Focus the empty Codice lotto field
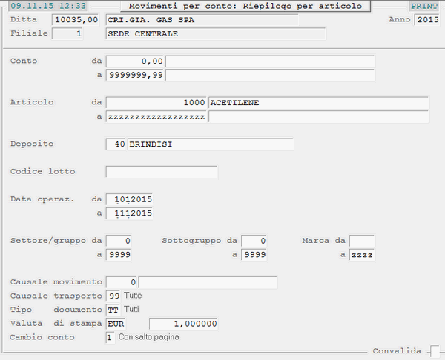 (x=162, y=172)
